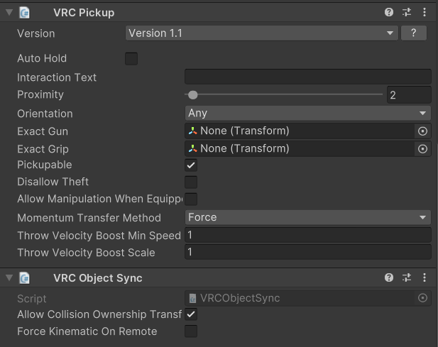The width and height of the screenshot is (438, 347).
Task: Open VRC Pickup more options menu
Action: 425,12
